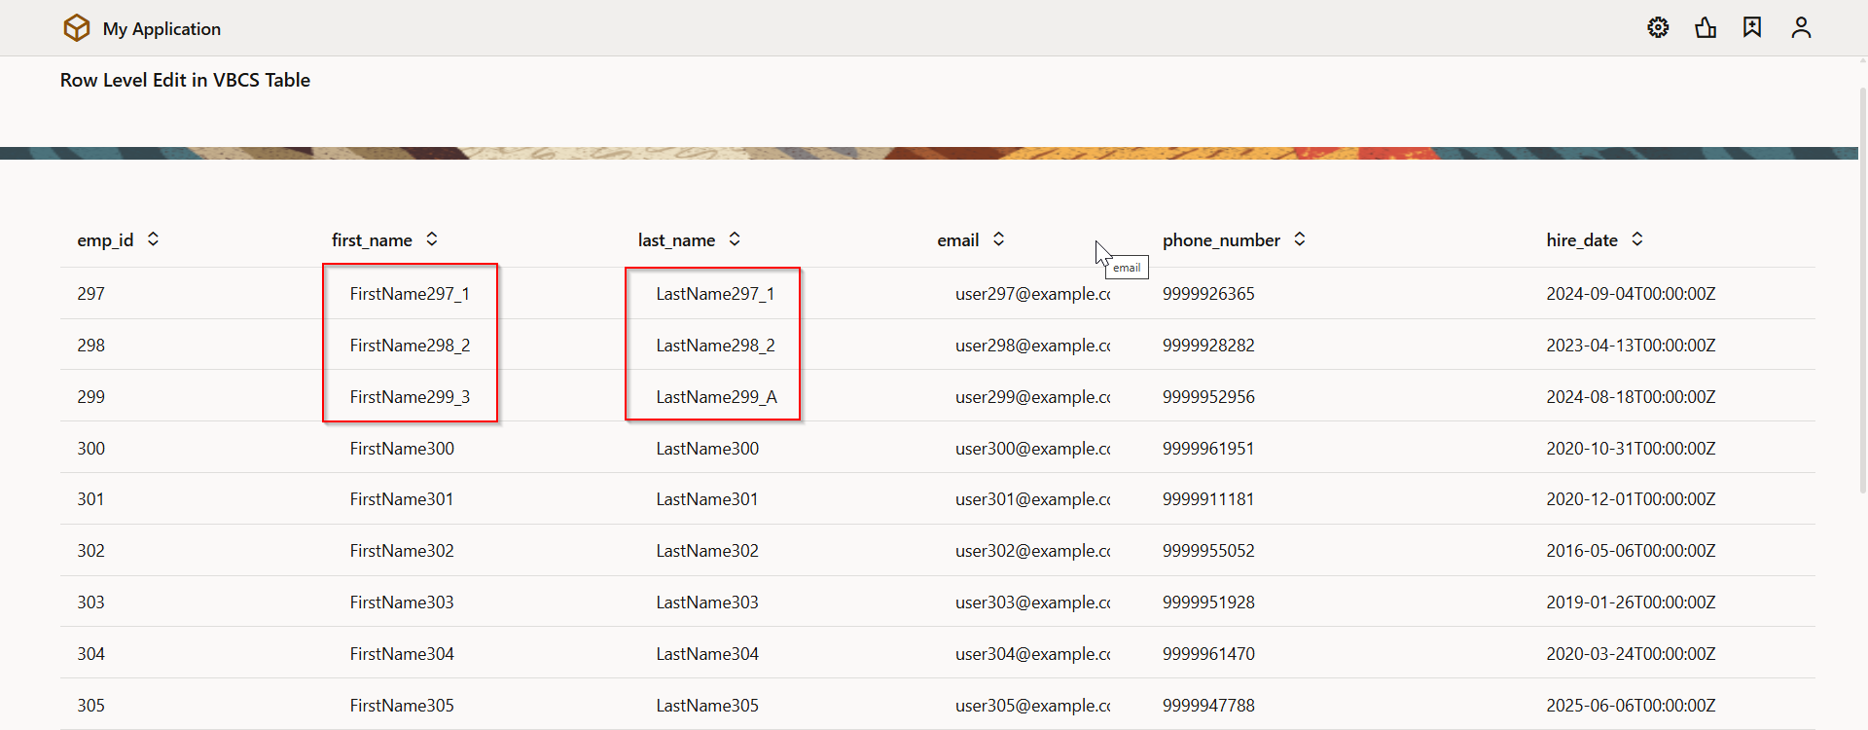
Task: Toggle sort on the phone_number column
Action: (x=1300, y=239)
